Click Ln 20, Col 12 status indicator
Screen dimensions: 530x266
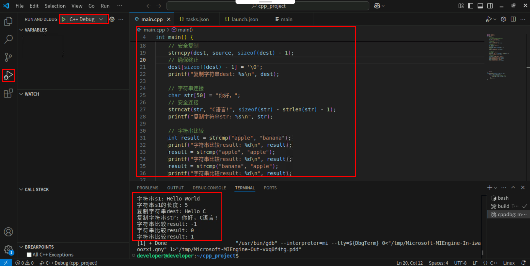[409, 263]
